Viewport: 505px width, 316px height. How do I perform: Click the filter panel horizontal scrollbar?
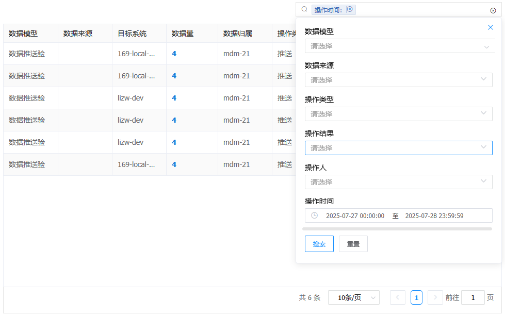(x=397, y=228)
